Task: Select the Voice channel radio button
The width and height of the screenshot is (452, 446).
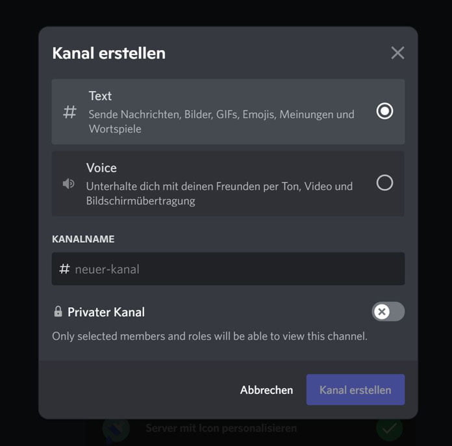Action: pos(384,183)
